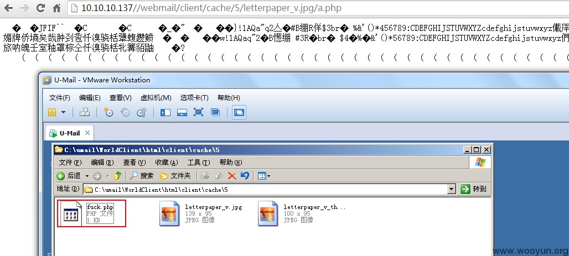
Task: Open VMware 编辑(E) menu
Action: point(90,97)
